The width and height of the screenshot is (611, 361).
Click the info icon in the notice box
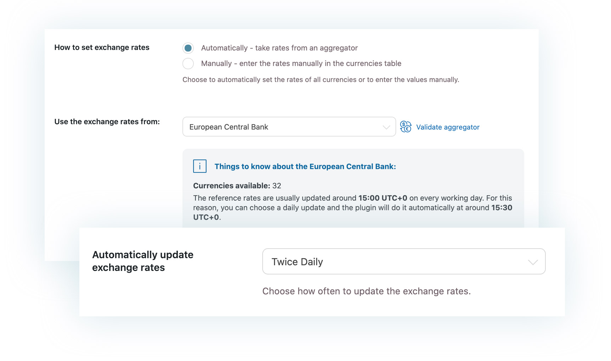click(x=200, y=166)
